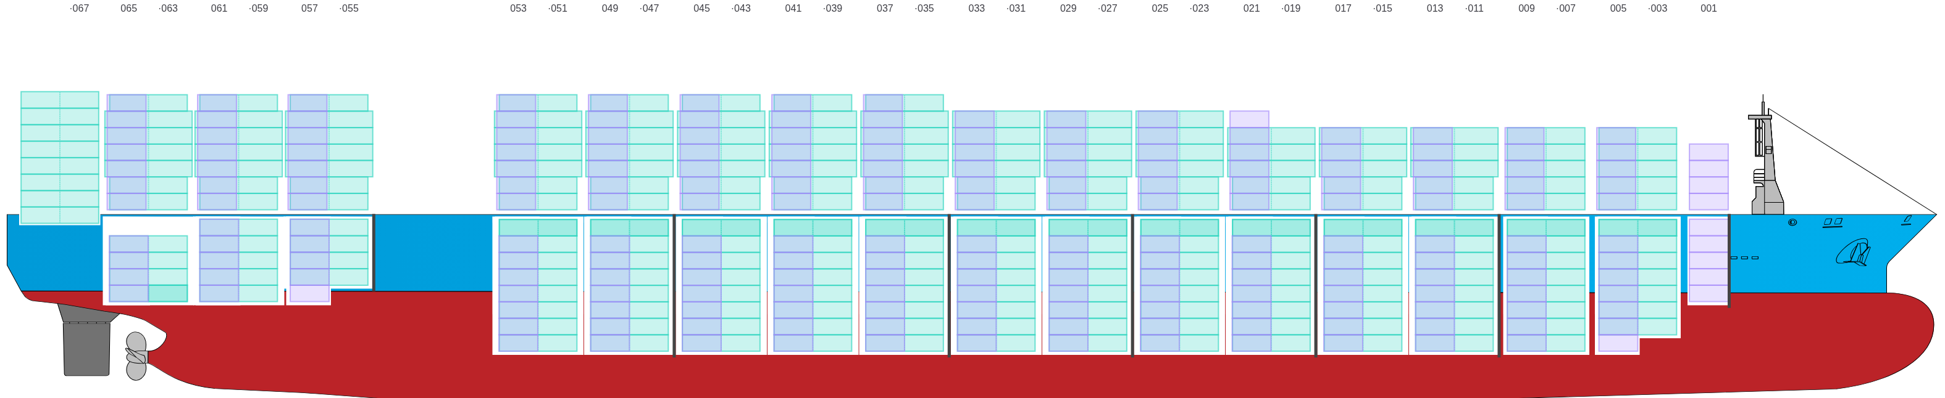
Task: Select the tall teal stack under bay 067
Action: coord(60,158)
